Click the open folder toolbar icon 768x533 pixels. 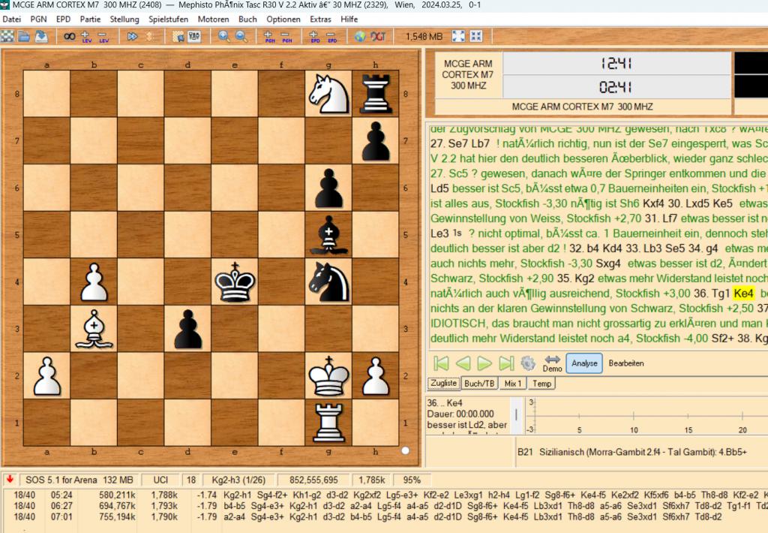[24, 36]
